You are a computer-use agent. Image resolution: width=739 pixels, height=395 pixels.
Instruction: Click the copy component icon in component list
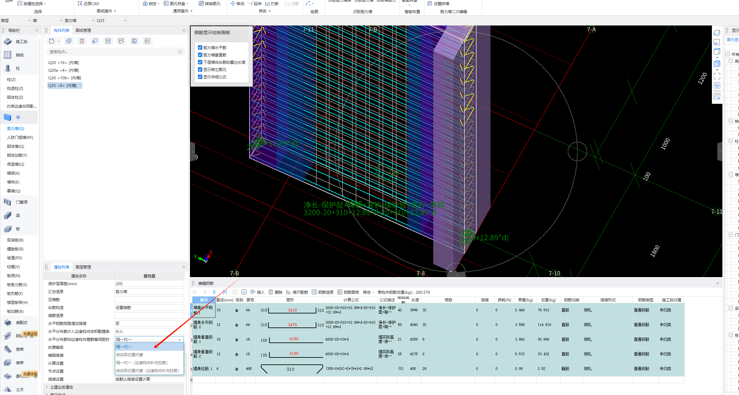click(69, 41)
